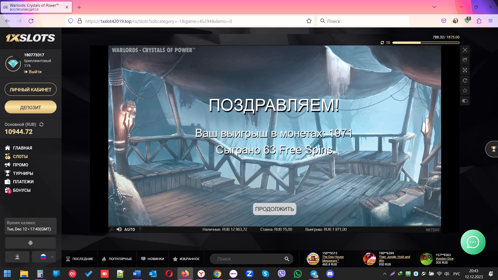Go back in browser history
This screenshot has width=498, height=280.
(8, 21)
